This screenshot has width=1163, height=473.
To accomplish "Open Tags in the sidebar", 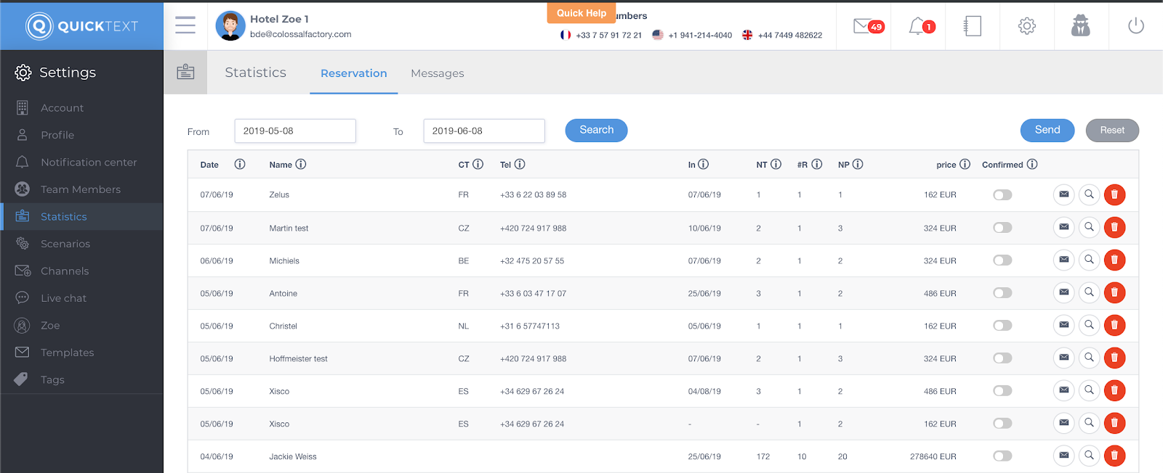I will (x=81, y=379).
